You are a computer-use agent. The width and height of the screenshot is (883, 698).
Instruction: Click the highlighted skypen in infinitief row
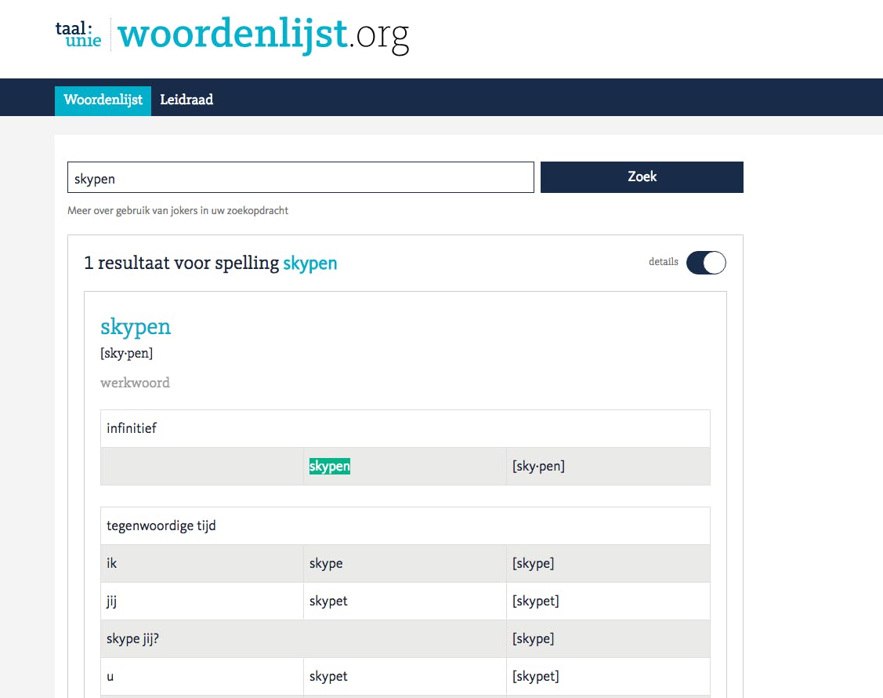329,467
